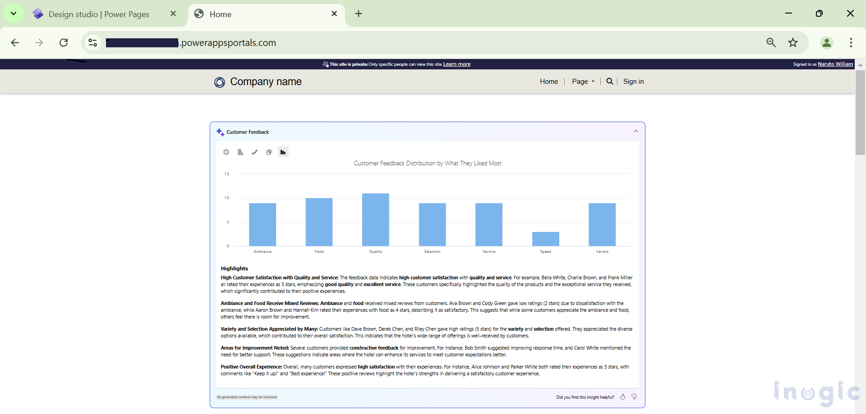Open the browser profile avatar
The width and height of the screenshot is (866, 414).
tap(827, 42)
